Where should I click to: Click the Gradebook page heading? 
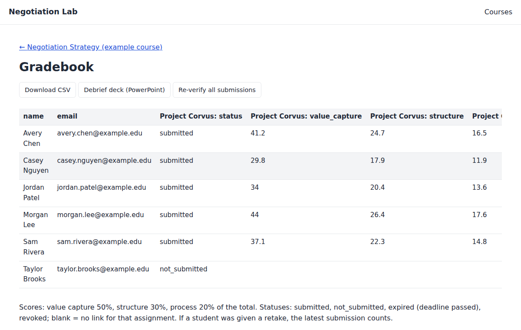pos(56,67)
